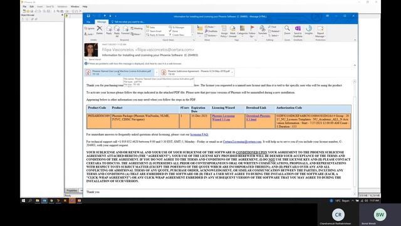The image size is (401, 226).
Task: Click the Certara licensing email link
Action: (242, 142)
